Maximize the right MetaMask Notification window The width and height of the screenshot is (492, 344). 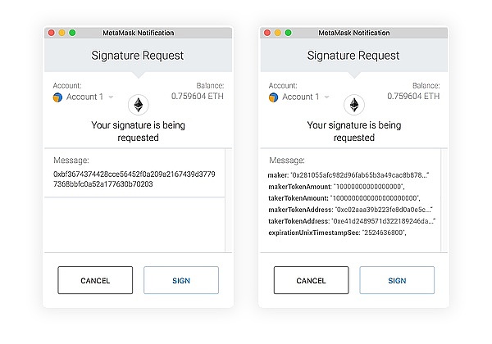click(x=288, y=33)
